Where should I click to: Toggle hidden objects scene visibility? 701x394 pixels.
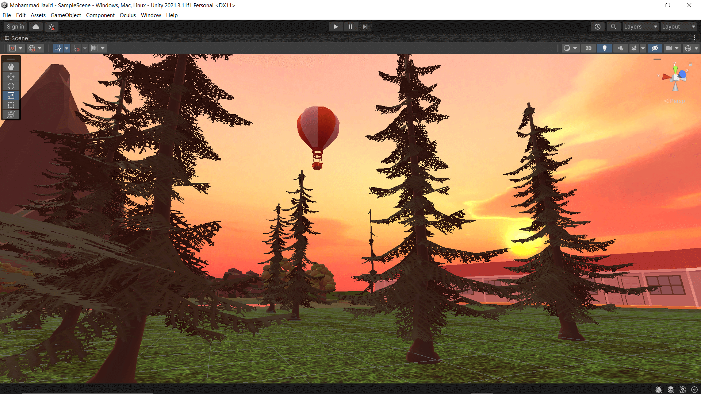655,48
